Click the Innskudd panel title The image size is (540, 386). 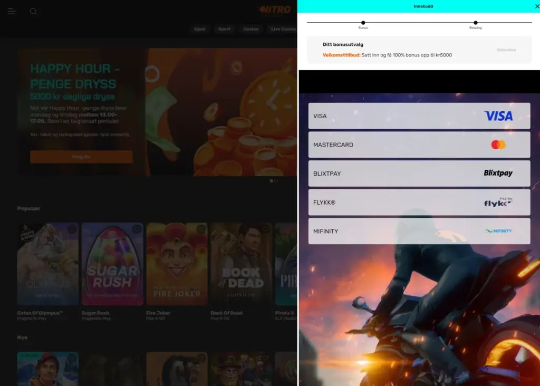click(x=423, y=6)
